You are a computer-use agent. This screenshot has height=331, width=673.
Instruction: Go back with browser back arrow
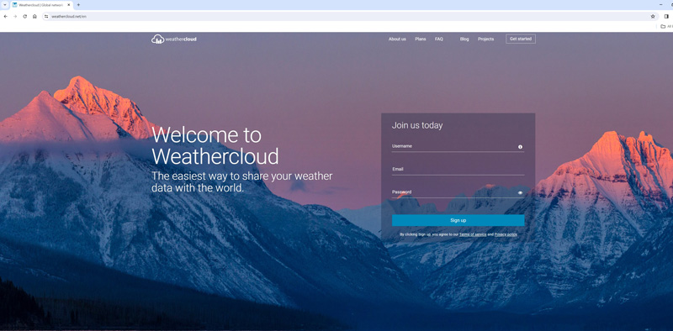click(6, 16)
